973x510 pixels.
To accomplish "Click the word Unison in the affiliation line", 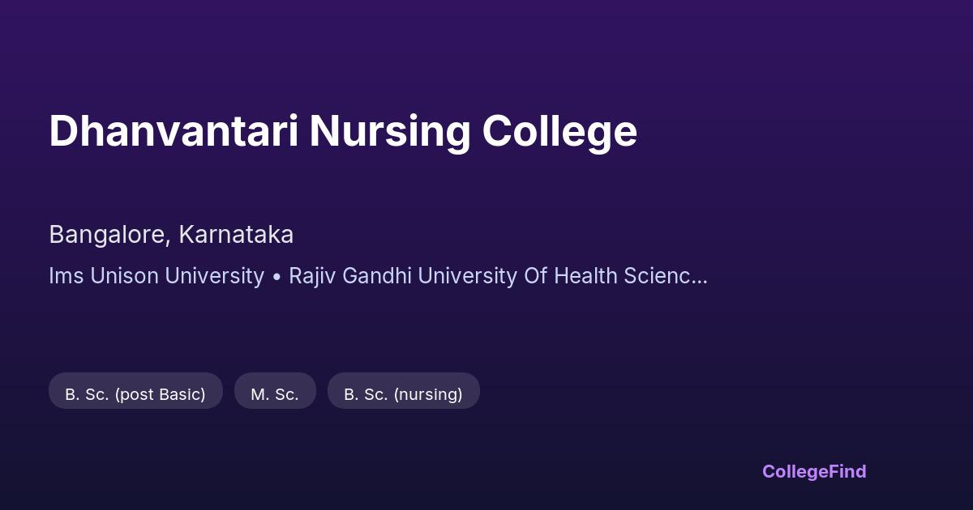I will (124, 276).
